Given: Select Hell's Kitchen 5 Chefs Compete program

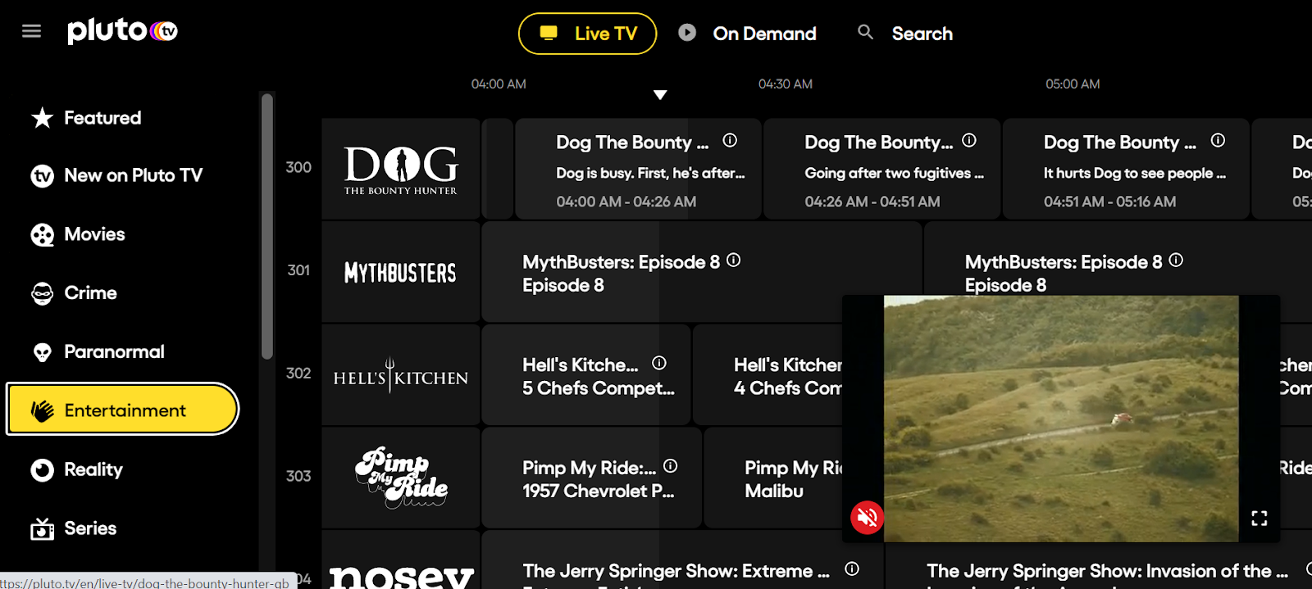Looking at the screenshot, I should point(586,375).
